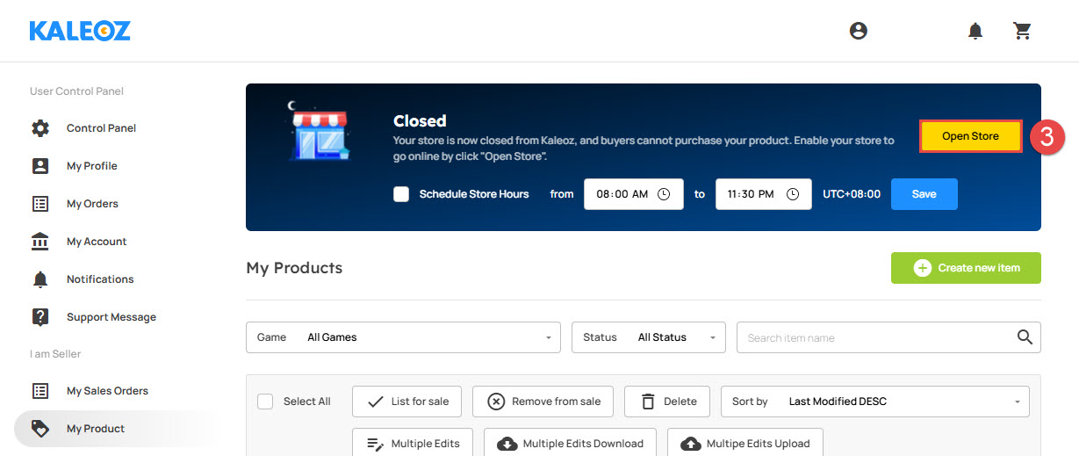Open the Sort by Last Modified DESC dropdown
1079x456 pixels.
click(875, 402)
